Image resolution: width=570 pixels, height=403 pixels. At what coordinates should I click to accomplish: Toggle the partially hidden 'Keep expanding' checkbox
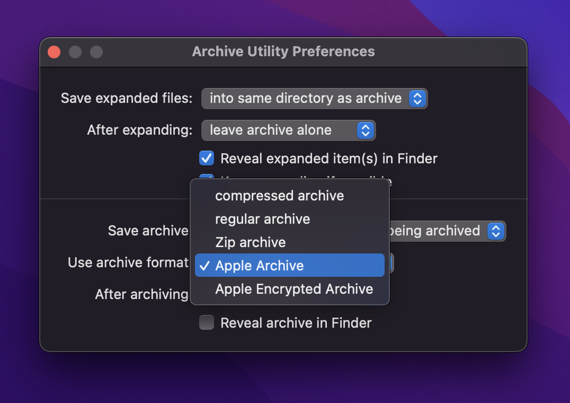(206, 177)
